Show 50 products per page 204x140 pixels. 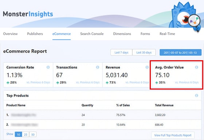(x=33, y=135)
